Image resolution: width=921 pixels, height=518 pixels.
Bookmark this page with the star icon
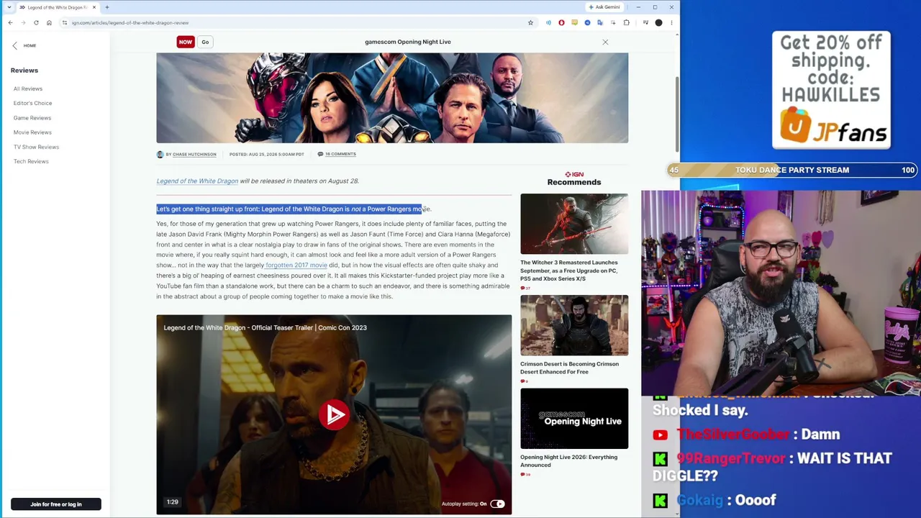[530, 22]
